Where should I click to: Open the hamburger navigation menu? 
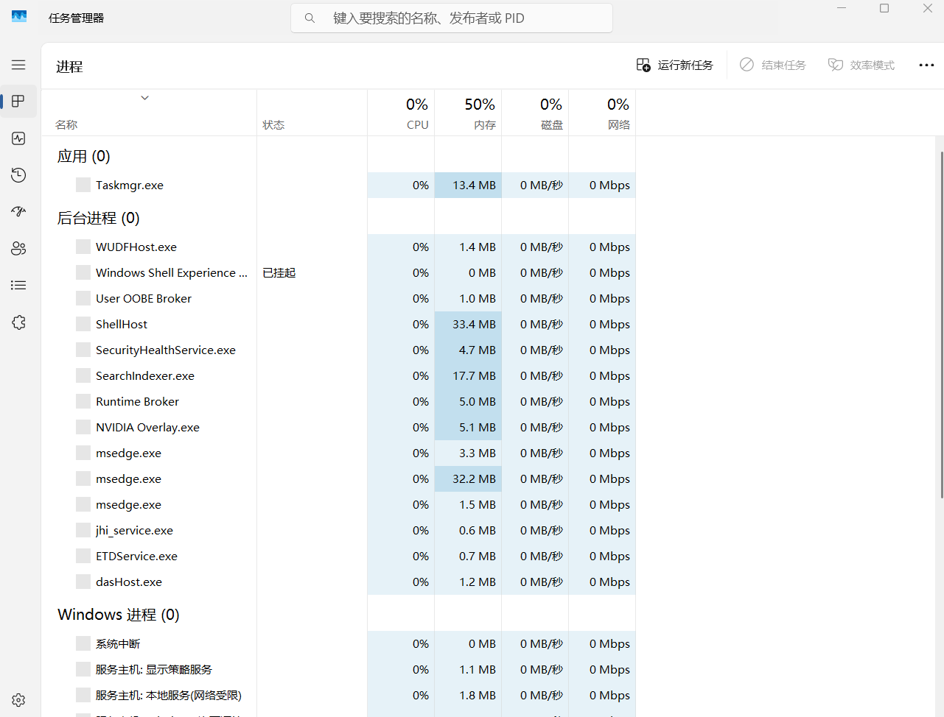pyautogui.click(x=18, y=65)
